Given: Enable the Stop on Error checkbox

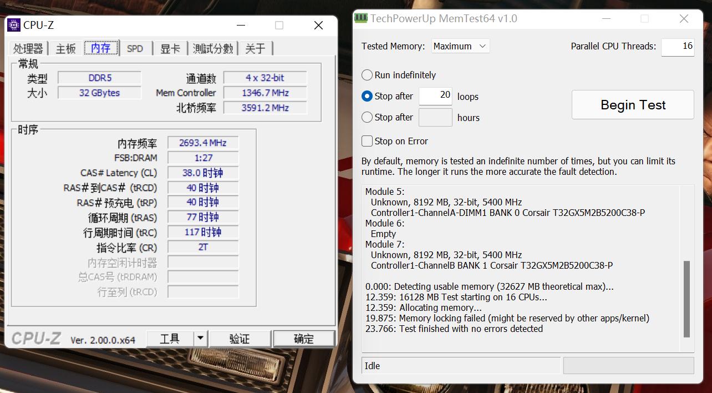Looking at the screenshot, I should pos(367,141).
